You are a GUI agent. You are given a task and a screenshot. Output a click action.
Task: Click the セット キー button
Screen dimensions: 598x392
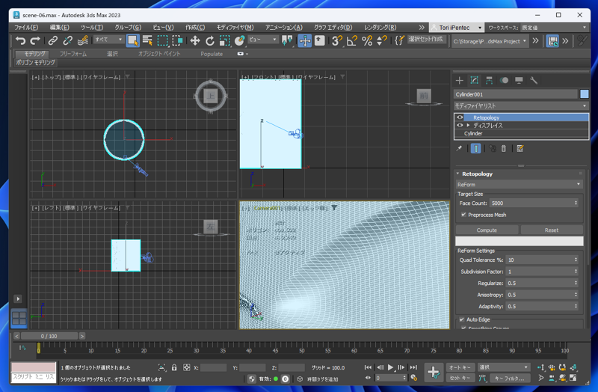(460, 379)
